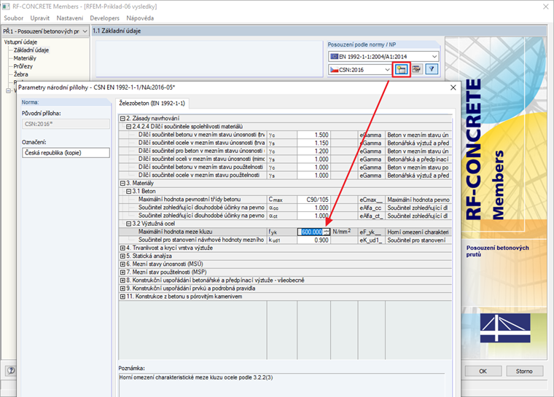
Task: Collapse 2.4.2.4 Dílčí součinitele spolehlivosti materiálů
Action: (x=128, y=127)
